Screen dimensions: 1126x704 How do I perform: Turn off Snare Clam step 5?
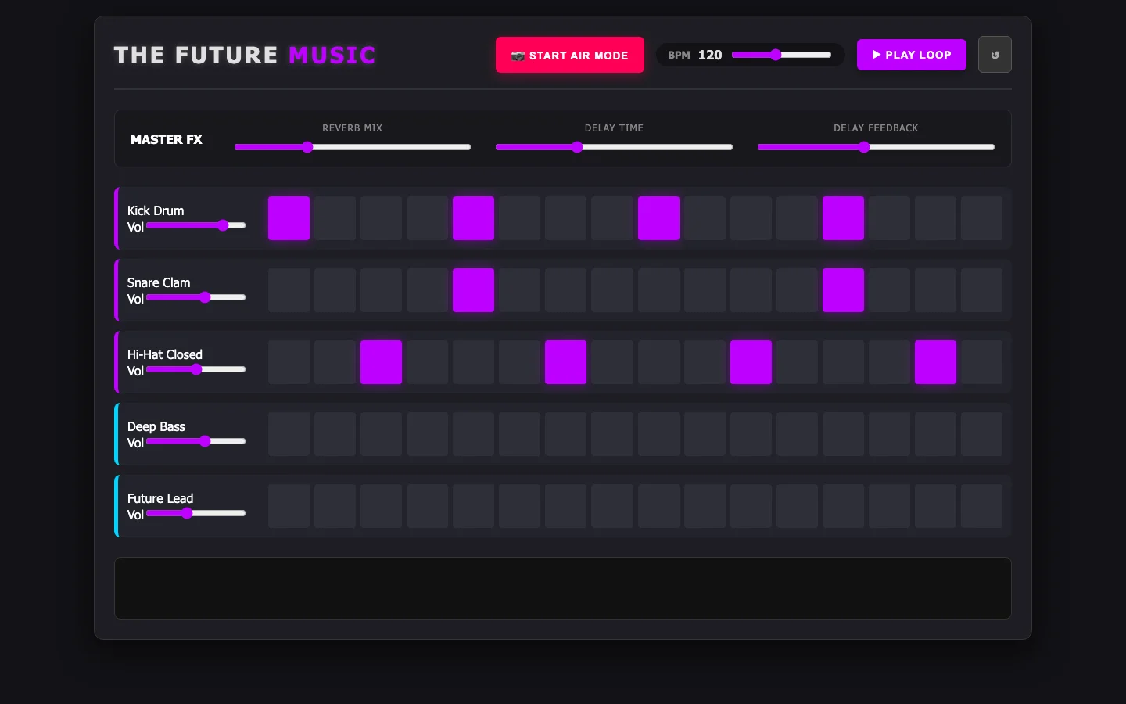(x=473, y=290)
